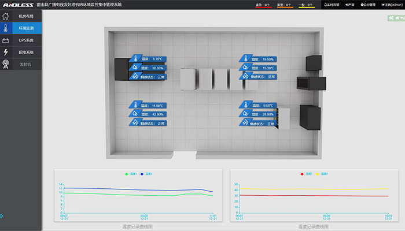Click the lightning bolt power distribution icon

(6, 53)
